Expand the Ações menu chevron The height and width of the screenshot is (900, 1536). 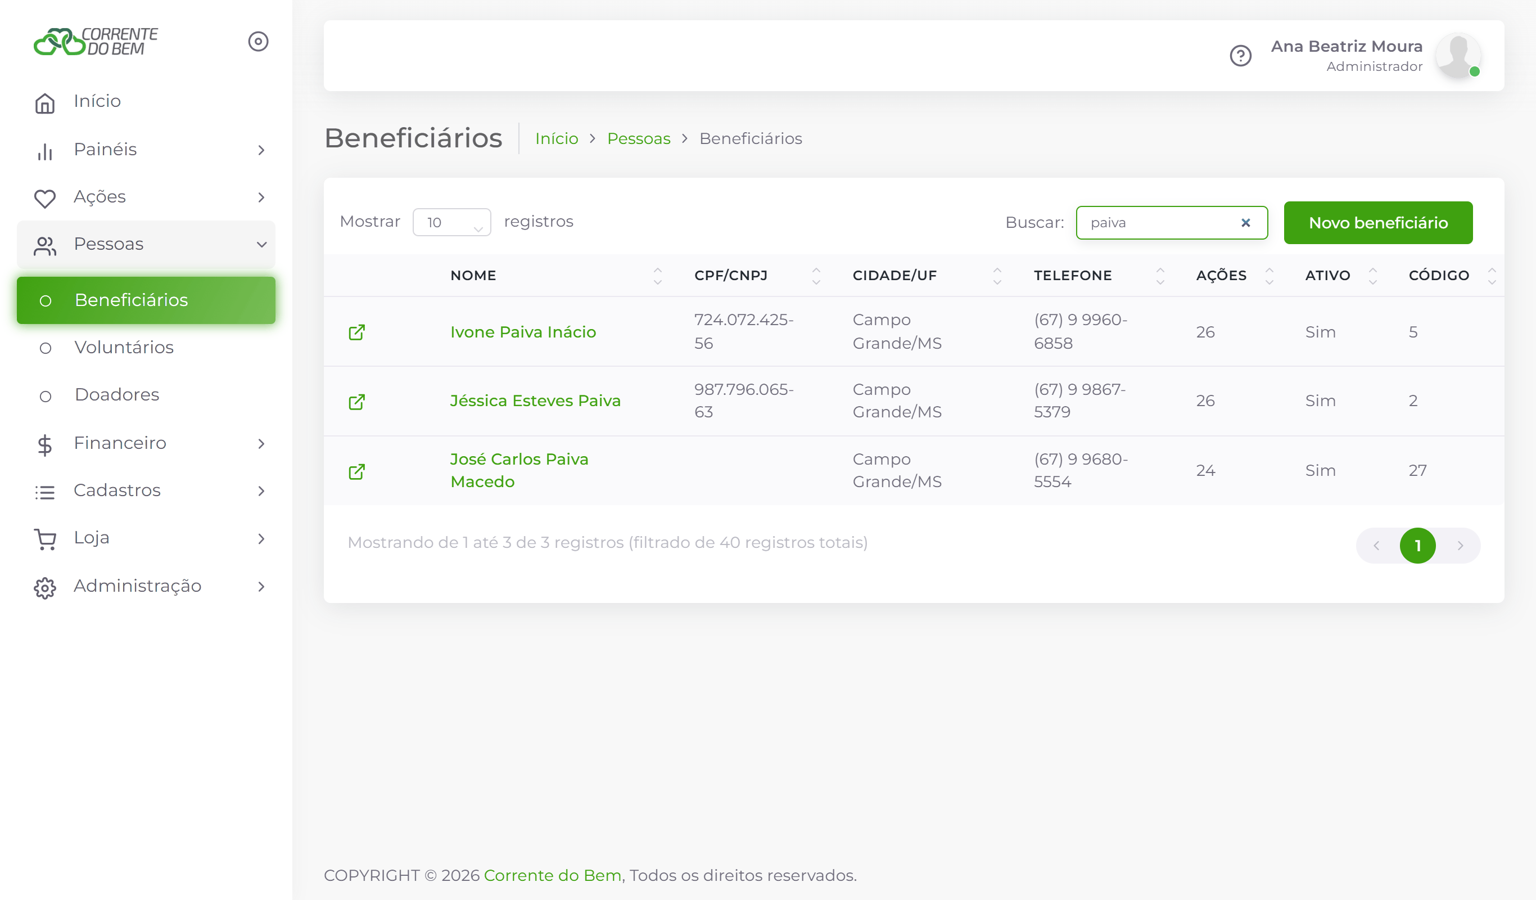[x=261, y=197]
